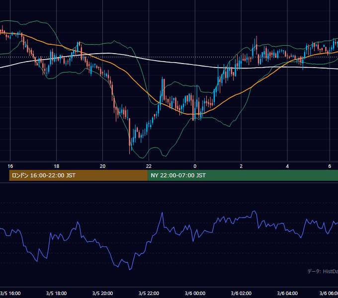
Task: Click the bottom axis label 3/6 04:00
Action: [x=287, y=293]
